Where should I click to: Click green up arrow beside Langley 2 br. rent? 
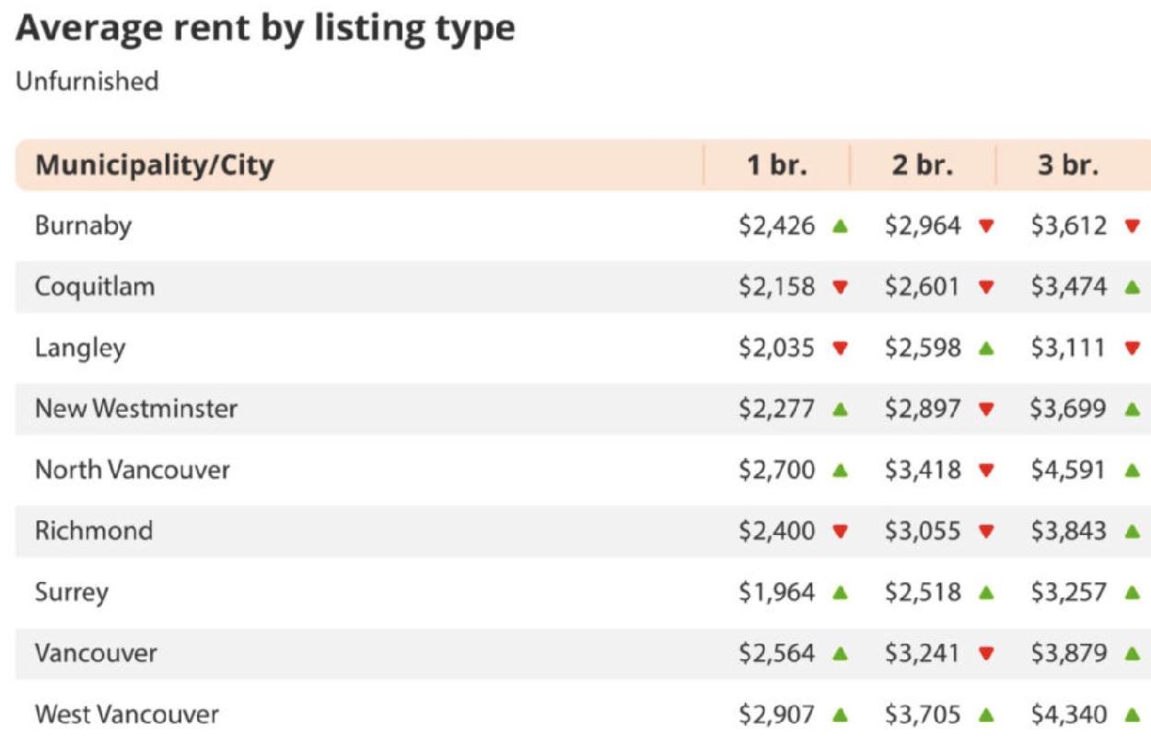[986, 348]
